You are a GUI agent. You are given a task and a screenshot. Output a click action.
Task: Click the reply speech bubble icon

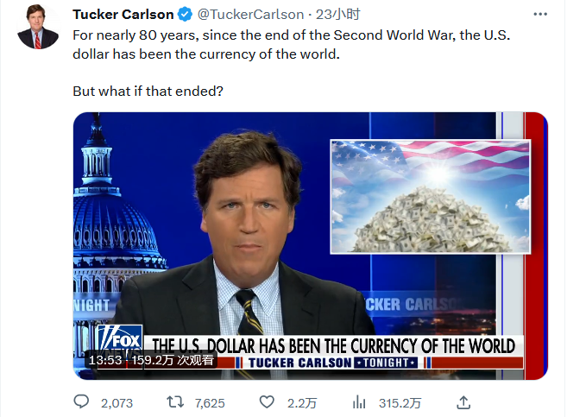[x=82, y=402]
